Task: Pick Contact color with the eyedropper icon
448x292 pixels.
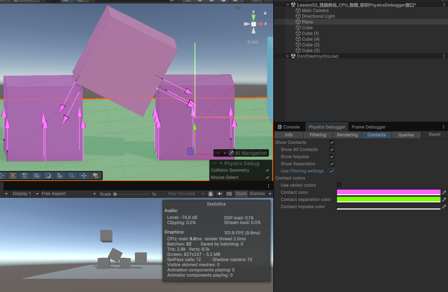Action: coord(444,192)
